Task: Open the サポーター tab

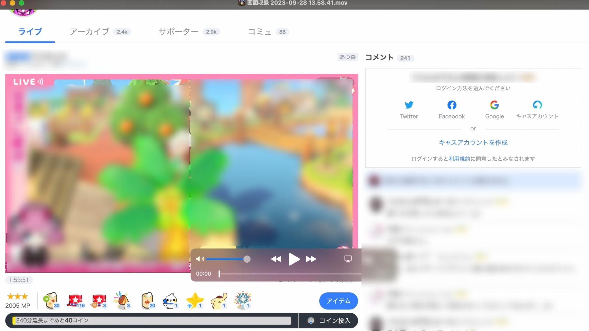Action: 189,32
